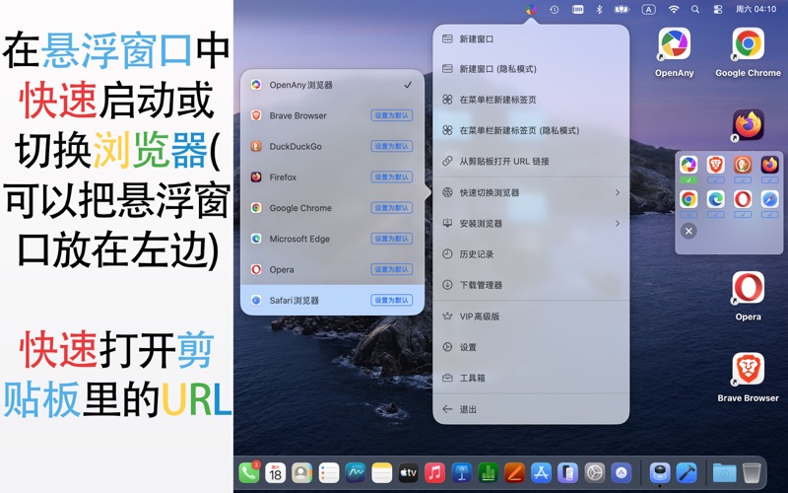Open the Firefox desktop shortcut
Screen dimensions: 788x493
pyautogui.click(x=748, y=125)
